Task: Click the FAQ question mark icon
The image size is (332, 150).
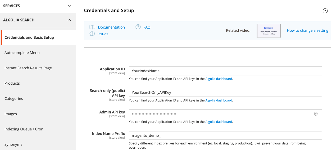Action: tap(138, 27)
